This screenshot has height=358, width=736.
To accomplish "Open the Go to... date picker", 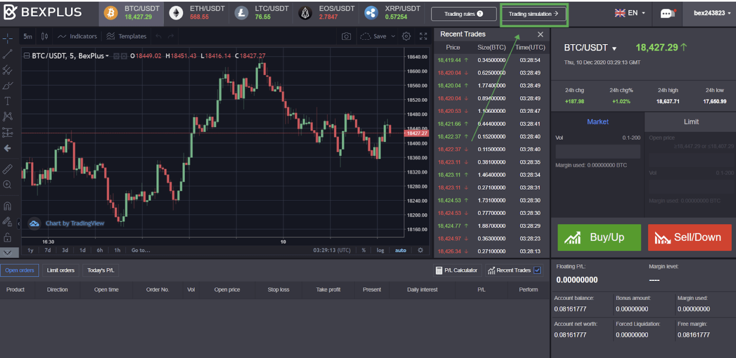I will click(x=141, y=250).
